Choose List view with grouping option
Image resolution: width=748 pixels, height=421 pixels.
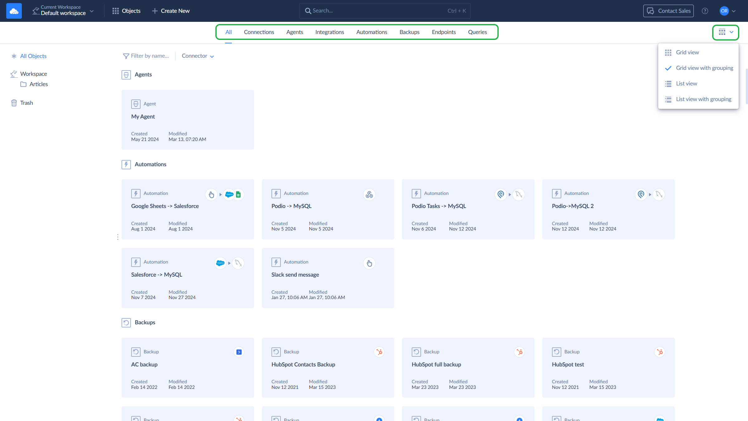(698, 99)
